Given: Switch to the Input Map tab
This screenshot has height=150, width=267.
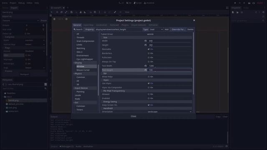Looking at the screenshot, I should 88,25.
